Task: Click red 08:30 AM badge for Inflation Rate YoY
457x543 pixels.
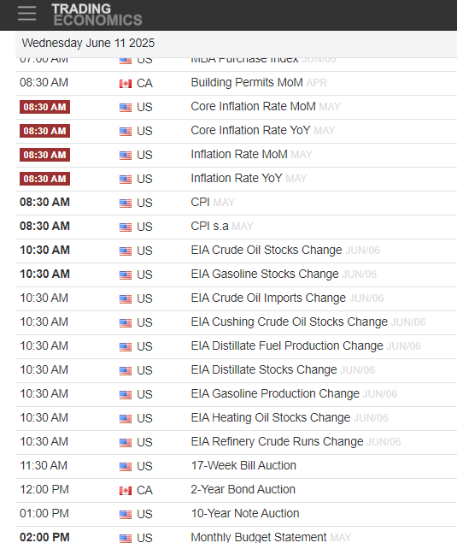Action: point(44,179)
